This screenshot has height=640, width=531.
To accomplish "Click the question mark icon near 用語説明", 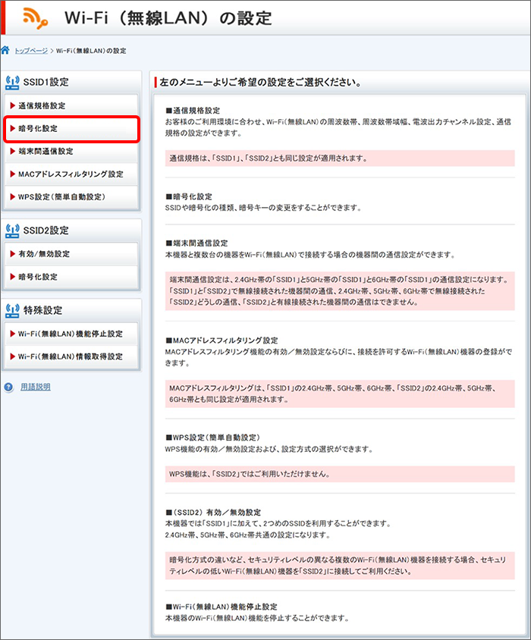I will point(8,387).
